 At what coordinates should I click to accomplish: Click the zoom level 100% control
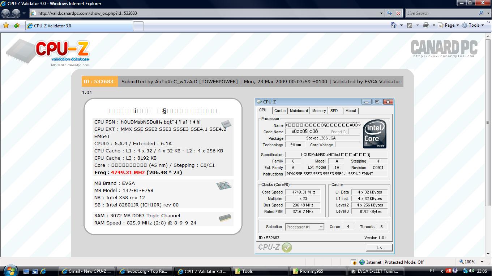[467, 262]
